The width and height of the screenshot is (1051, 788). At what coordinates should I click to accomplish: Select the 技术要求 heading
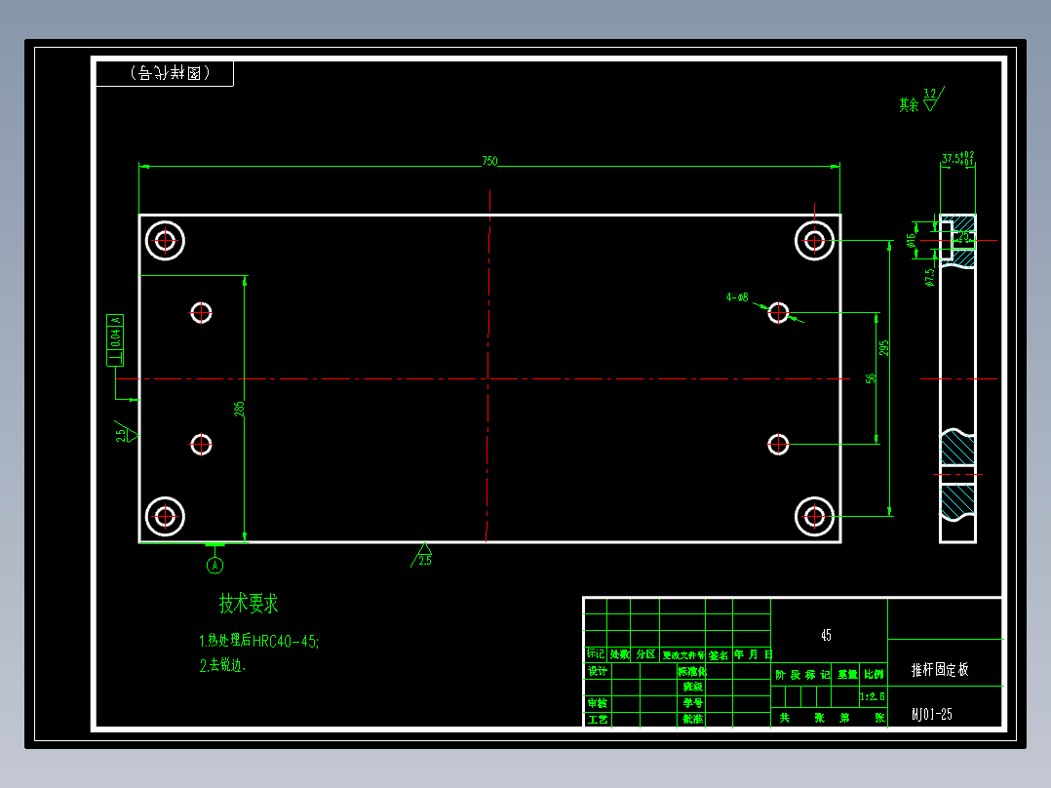point(249,604)
